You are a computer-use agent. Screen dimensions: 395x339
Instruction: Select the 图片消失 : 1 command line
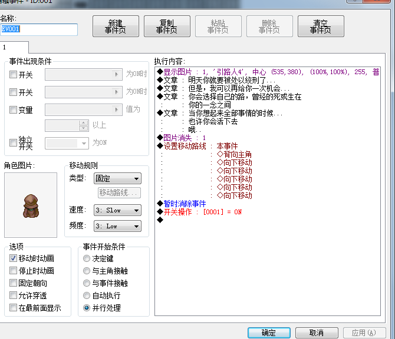click(181, 138)
